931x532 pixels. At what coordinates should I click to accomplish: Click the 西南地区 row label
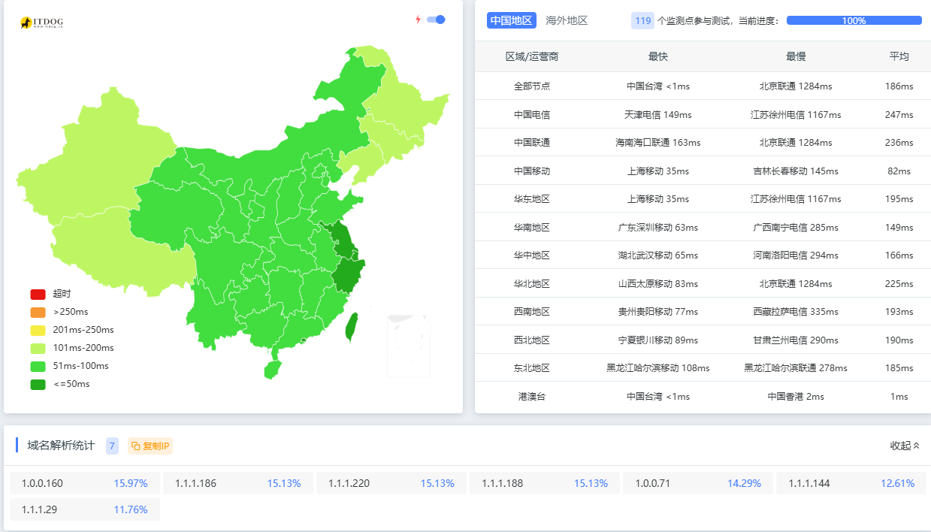(x=532, y=312)
